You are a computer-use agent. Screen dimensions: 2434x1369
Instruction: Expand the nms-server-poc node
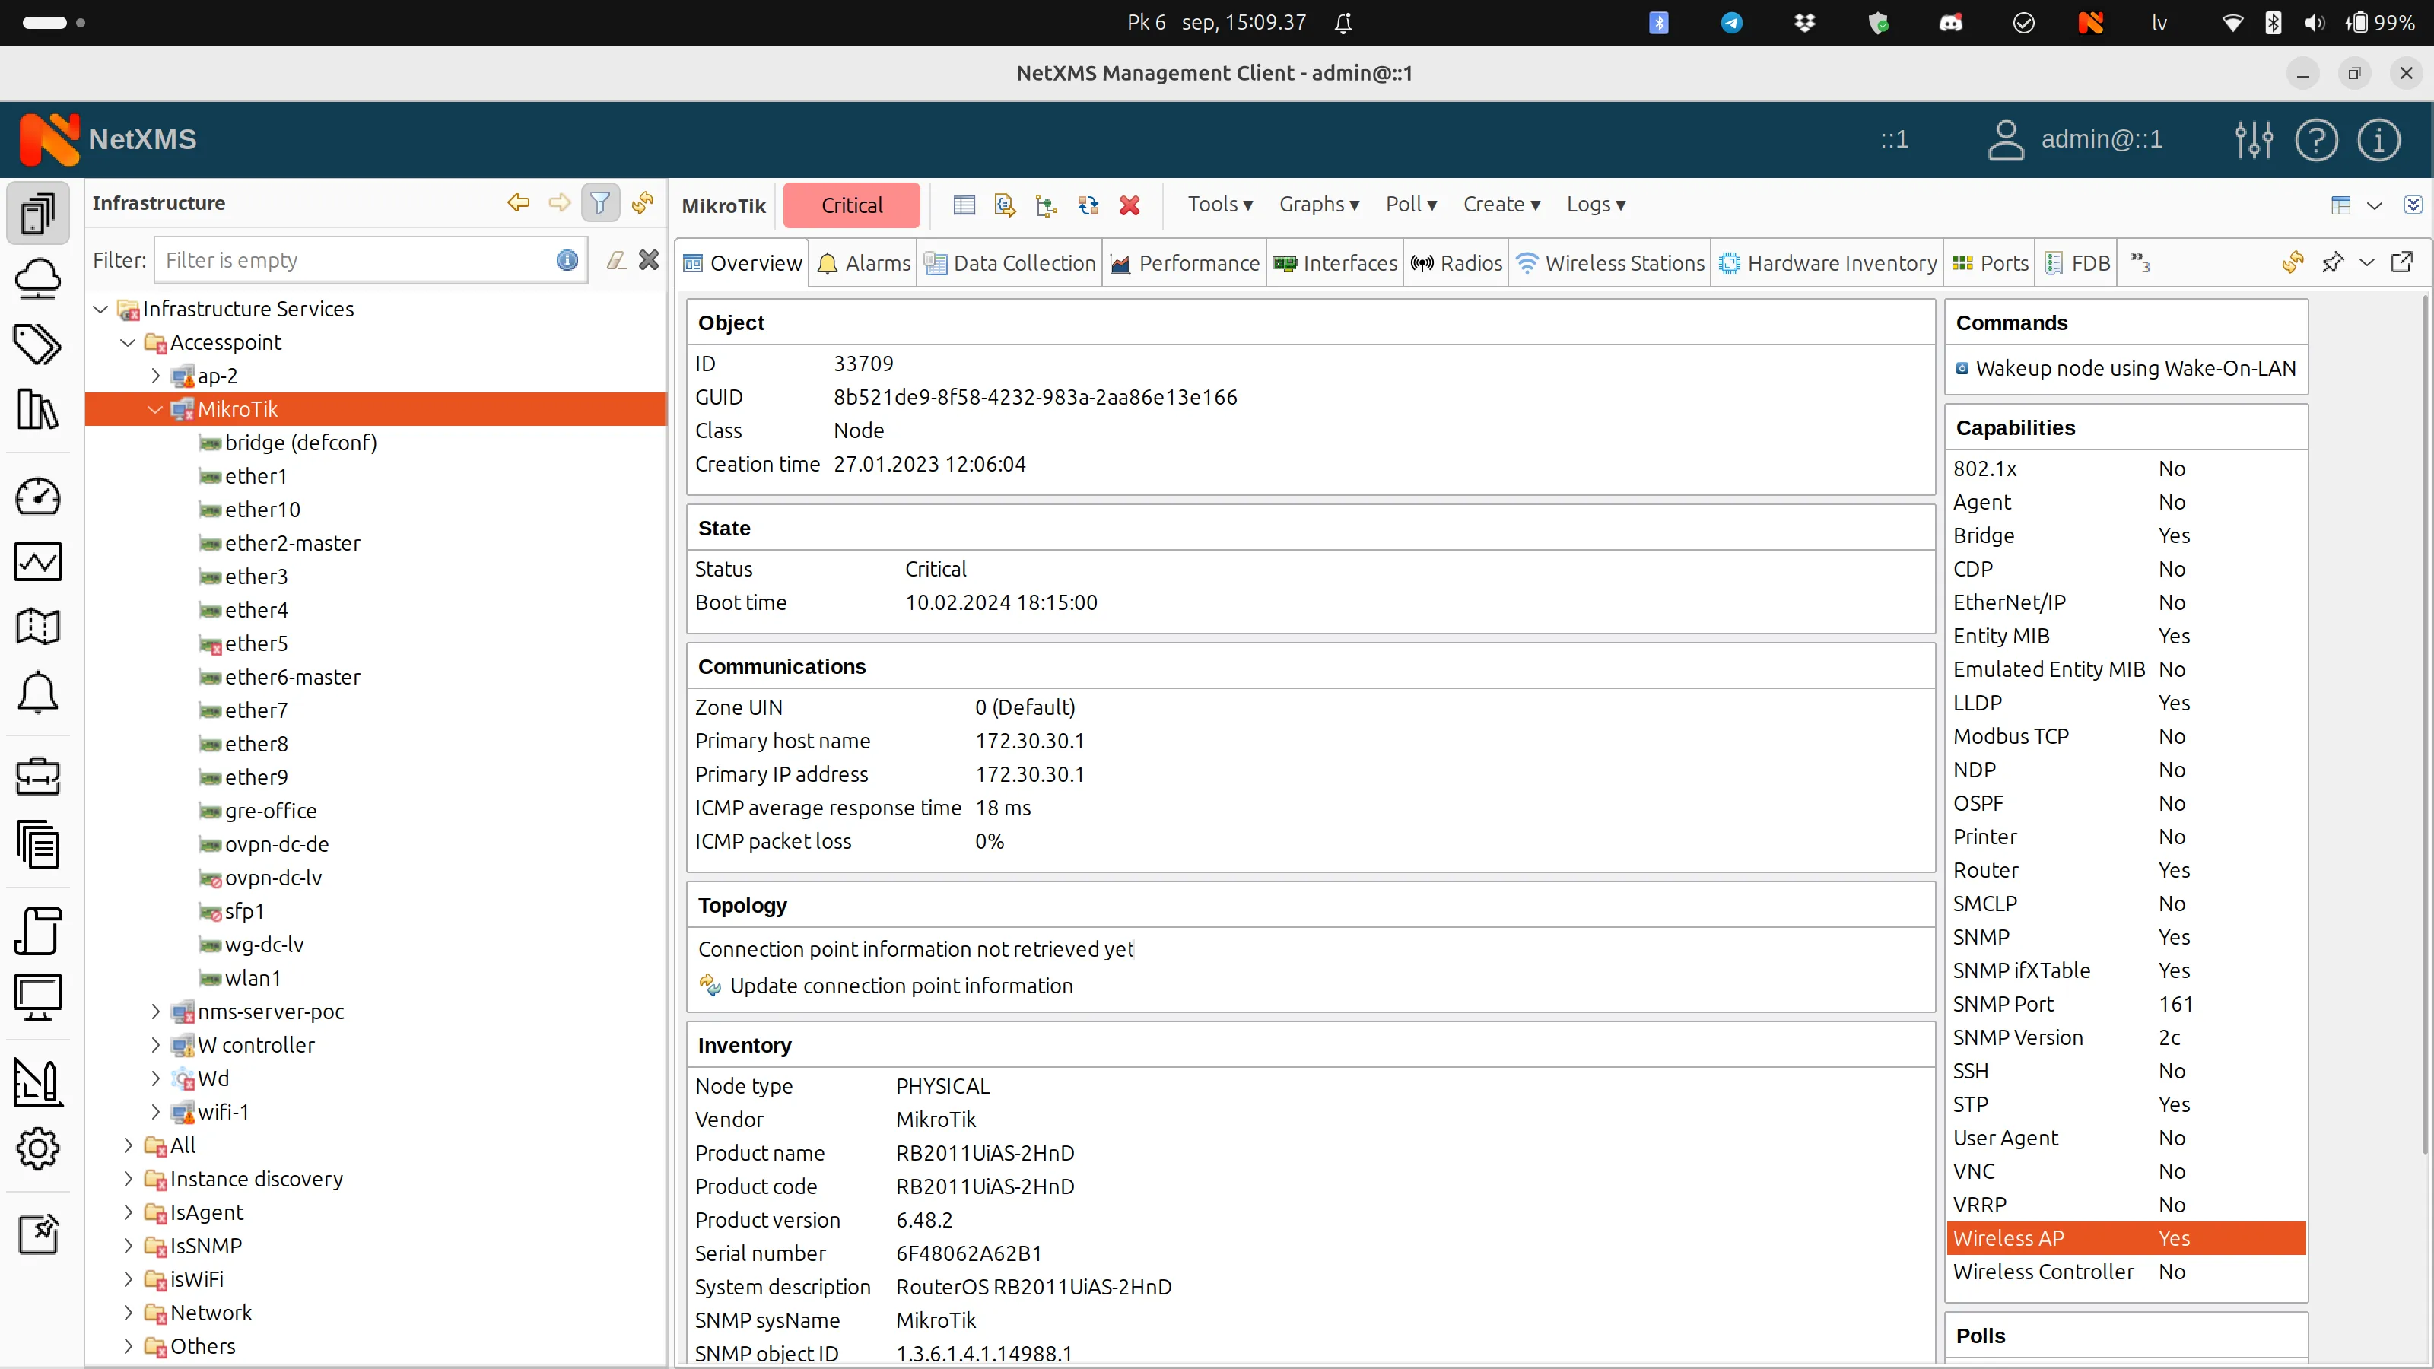point(156,1012)
